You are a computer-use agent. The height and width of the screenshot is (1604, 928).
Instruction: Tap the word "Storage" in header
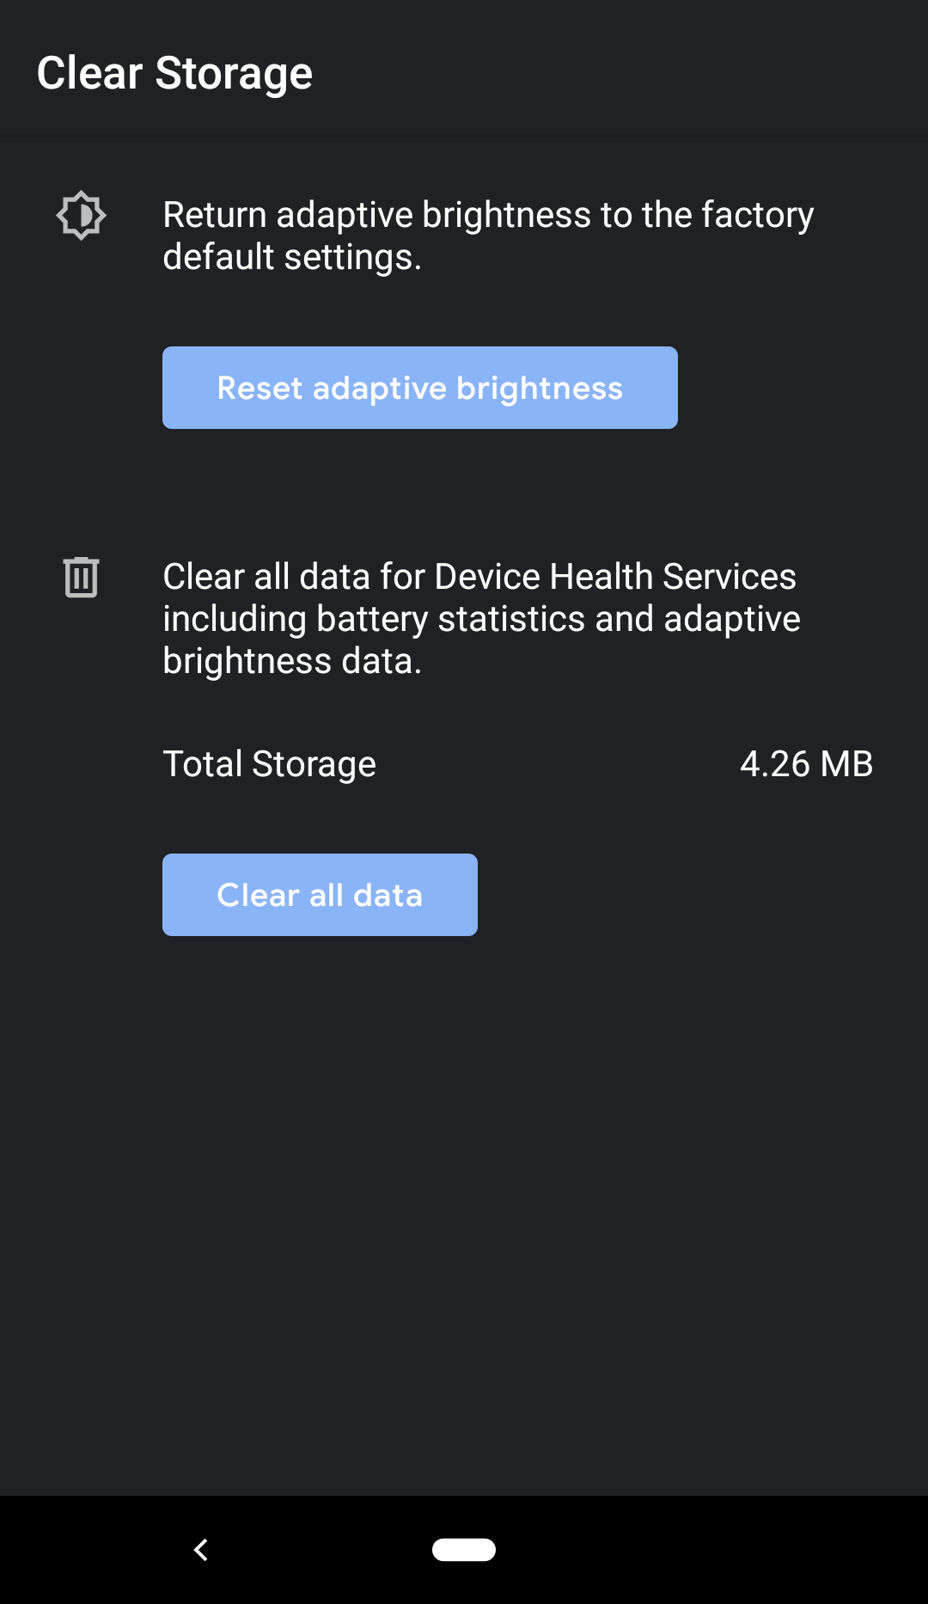coord(234,75)
